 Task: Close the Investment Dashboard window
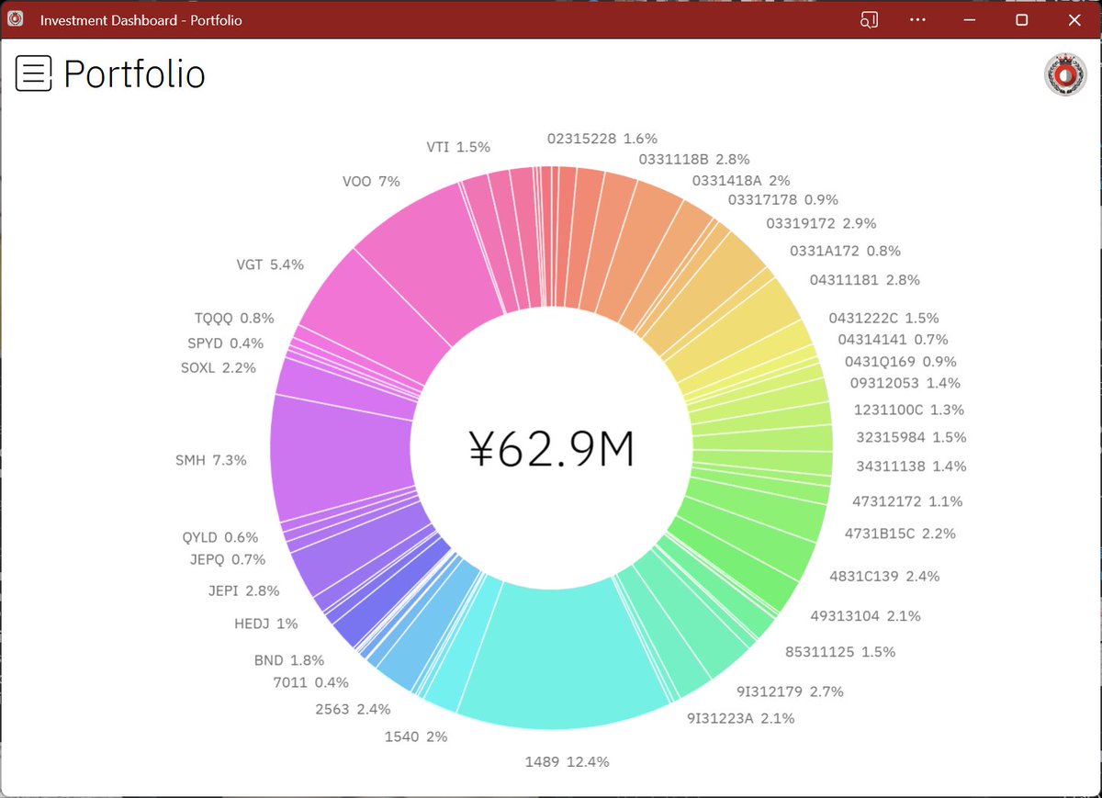pos(1074,20)
